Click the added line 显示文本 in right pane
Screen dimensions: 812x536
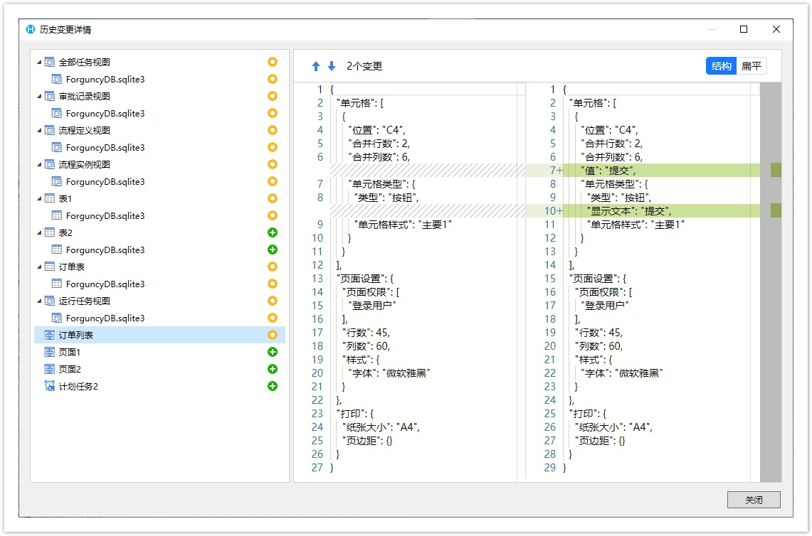click(628, 210)
